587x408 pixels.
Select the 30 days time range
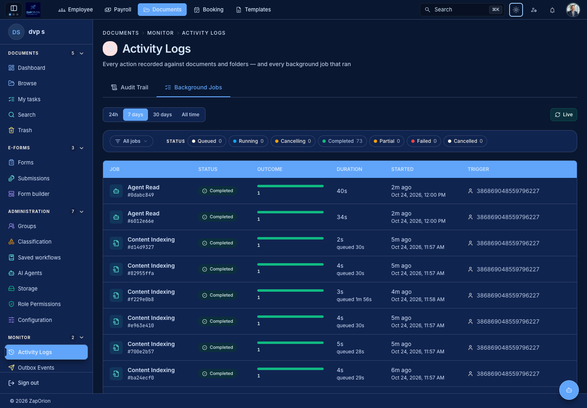pos(162,115)
